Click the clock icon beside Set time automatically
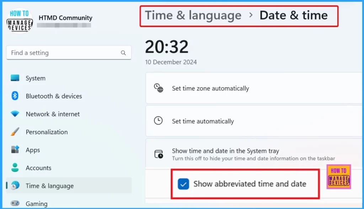Screen dimensions: 364x209 click(x=158, y=120)
